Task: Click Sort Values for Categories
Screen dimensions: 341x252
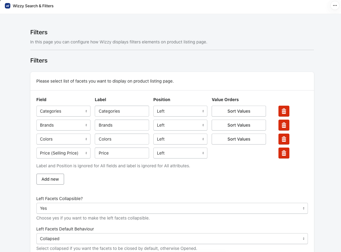Action: (239, 111)
